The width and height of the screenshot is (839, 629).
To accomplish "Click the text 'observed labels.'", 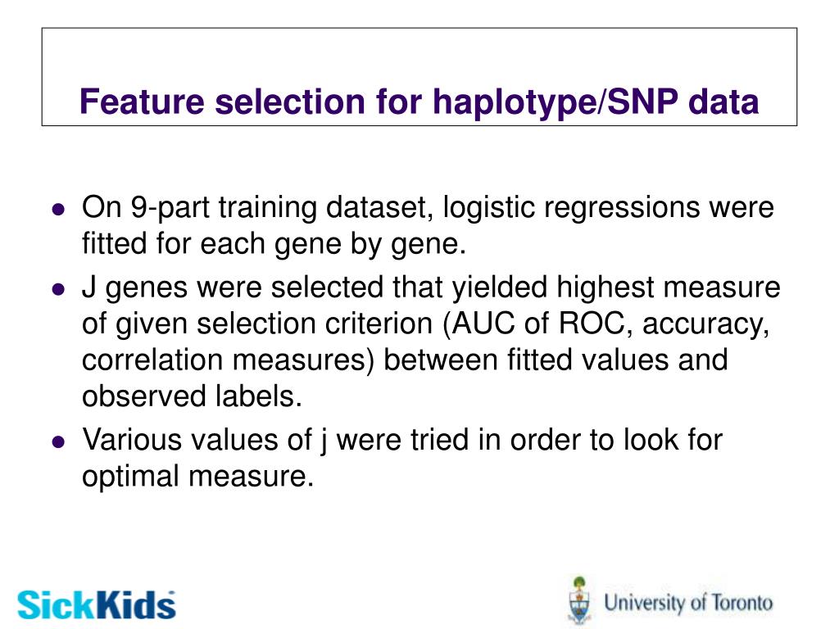I will pos(192,396).
